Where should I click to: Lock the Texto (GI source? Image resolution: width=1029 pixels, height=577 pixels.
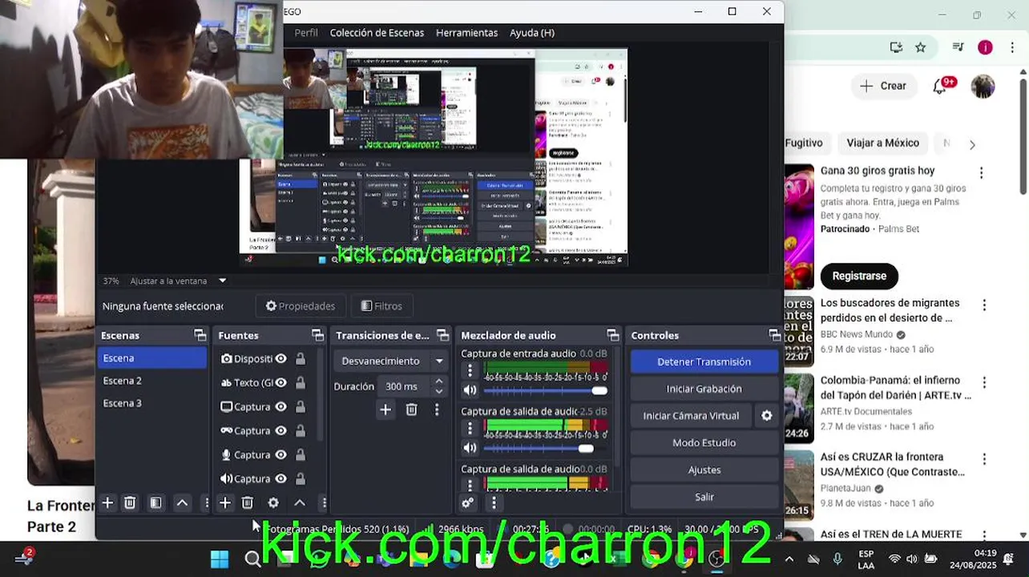[301, 383]
